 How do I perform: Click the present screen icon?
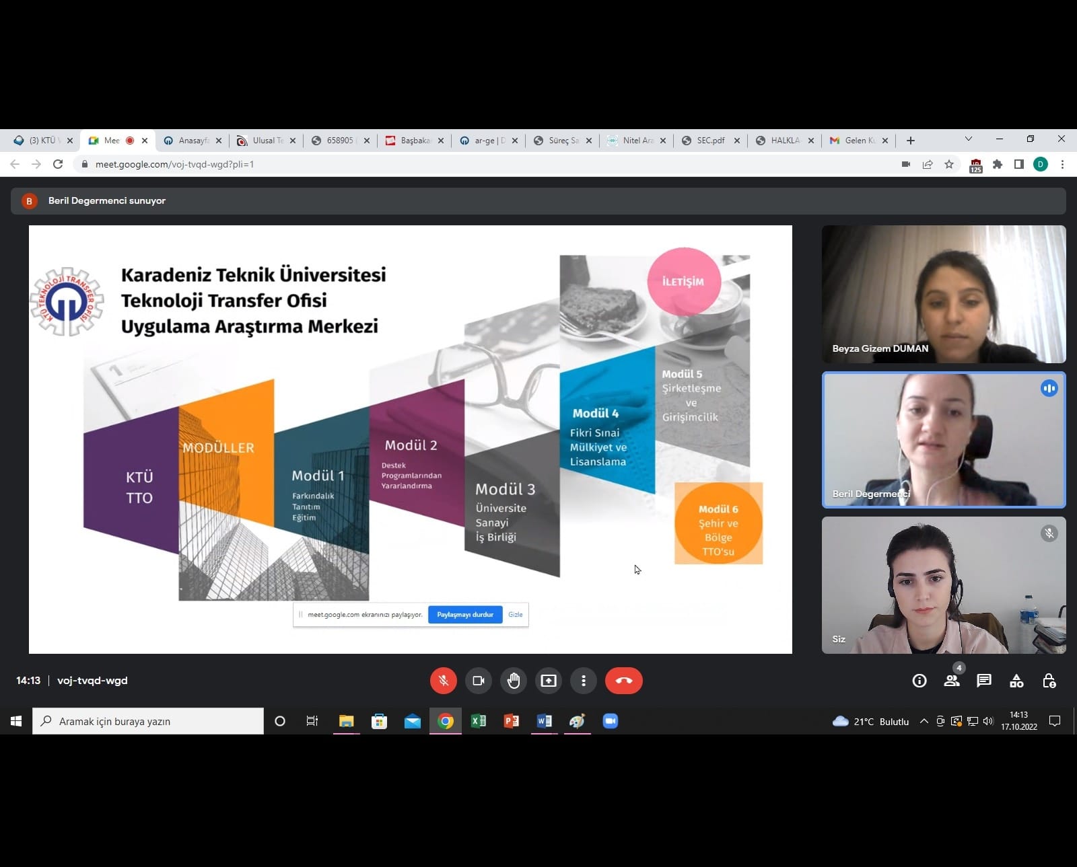click(x=549, y=681)
